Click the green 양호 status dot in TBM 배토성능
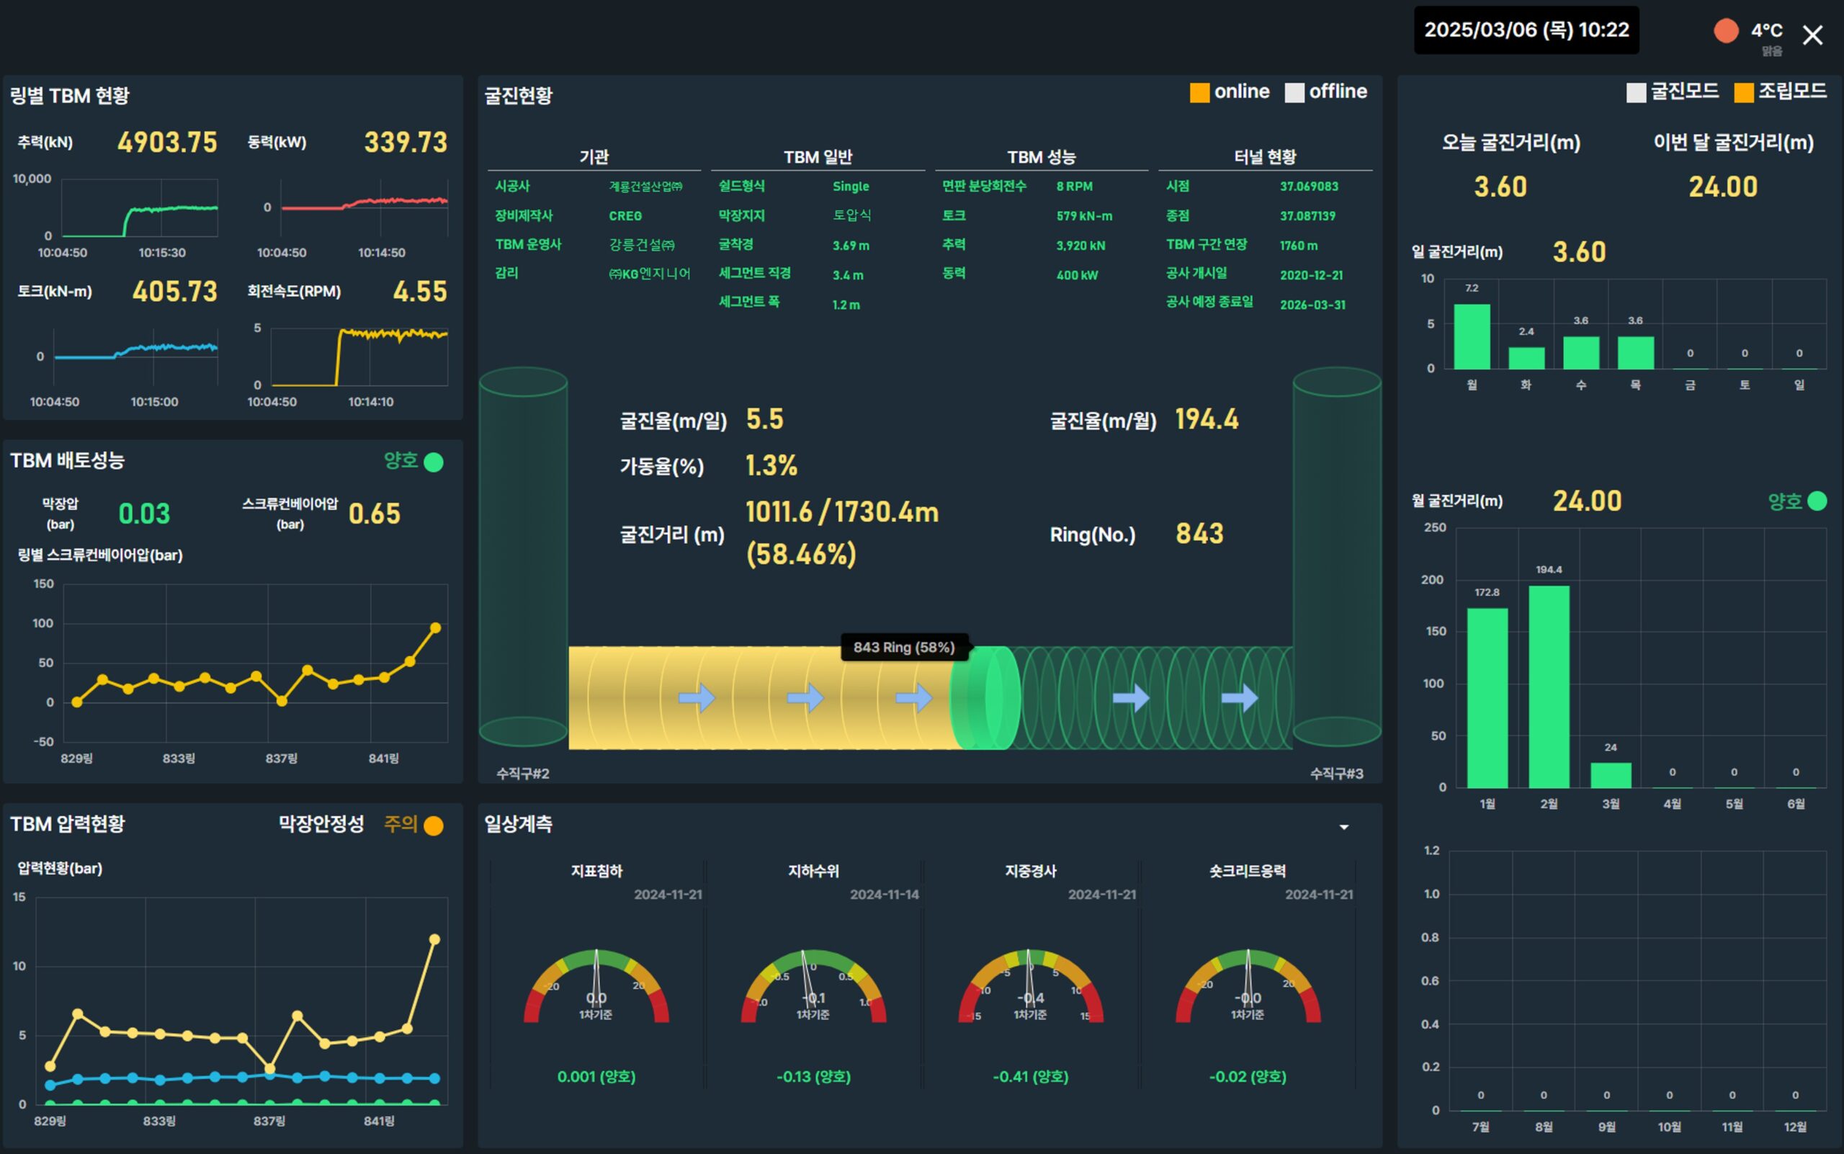Viewport: 1844px width, 1154px height. click(x=434, y=462)
